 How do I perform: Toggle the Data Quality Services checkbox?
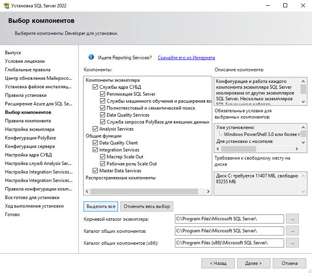point(102,115)
